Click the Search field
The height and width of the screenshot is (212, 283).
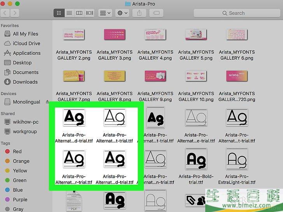coord(237,13)
